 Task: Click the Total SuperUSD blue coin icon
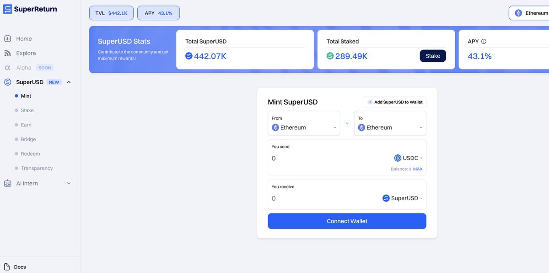click(189, 56)
